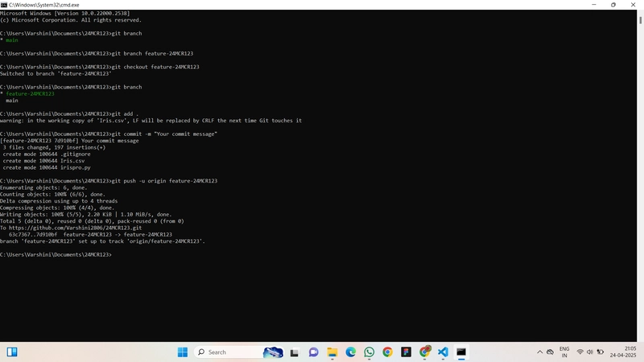Viewport: 644px width, 362px height.
Task: Open the volume speaker icon
Action: pos(590,352)
